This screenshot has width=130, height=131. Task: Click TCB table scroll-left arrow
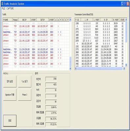(x=76, y=68)
